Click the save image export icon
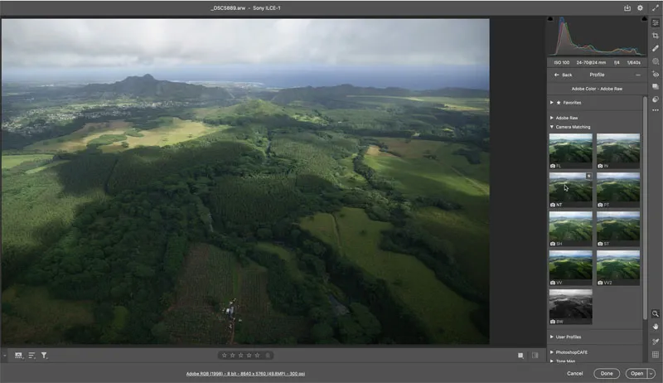663x383 pixels. 627,7
